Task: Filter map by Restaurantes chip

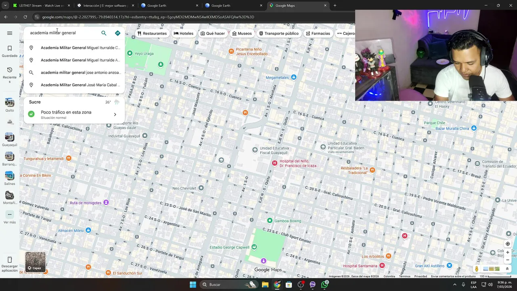Action: coord(152,34)
